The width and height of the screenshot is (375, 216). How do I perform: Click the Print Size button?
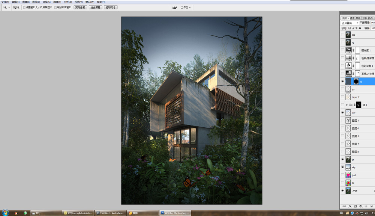pos(111,7)
